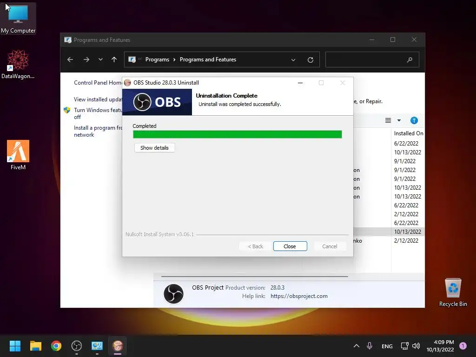Open Install a program from network link
Viewport: 476px width, 357px height.
point(98,131)
